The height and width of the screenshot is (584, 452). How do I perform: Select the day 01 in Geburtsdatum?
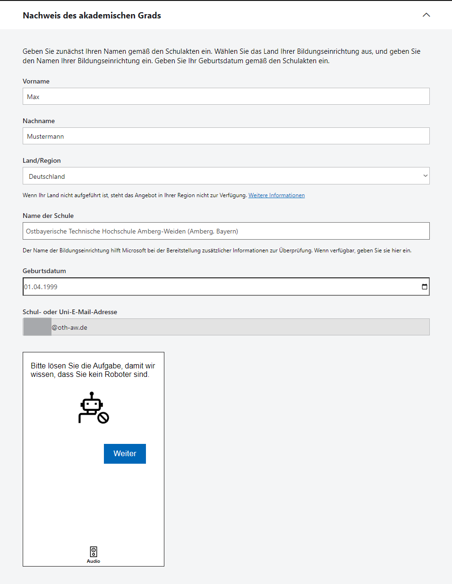(x=27, y=287)
